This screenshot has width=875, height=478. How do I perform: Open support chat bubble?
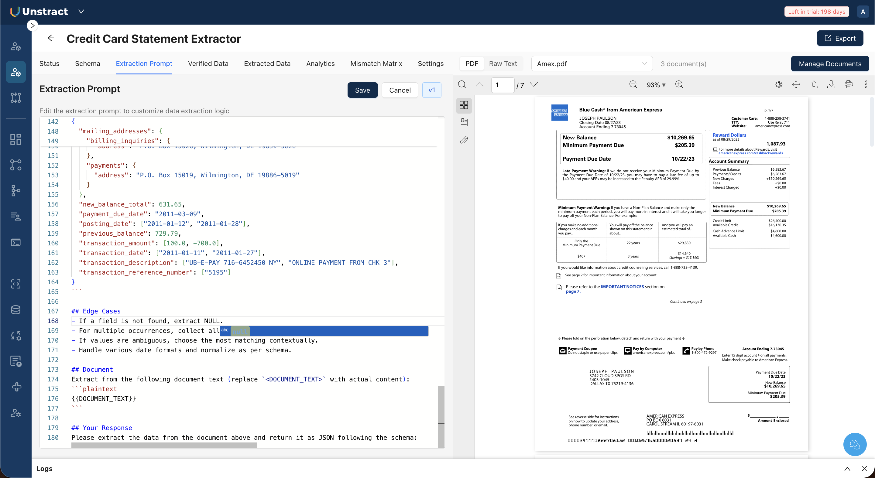click(855, 444)
